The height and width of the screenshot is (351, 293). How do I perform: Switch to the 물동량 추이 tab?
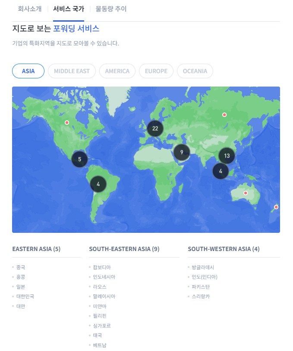[x=111, y=9]
